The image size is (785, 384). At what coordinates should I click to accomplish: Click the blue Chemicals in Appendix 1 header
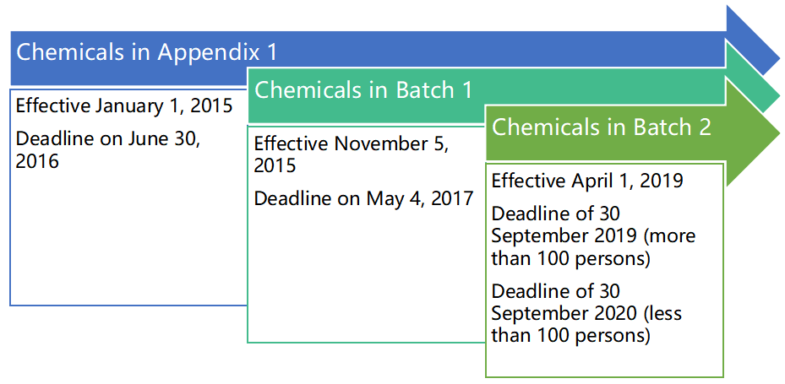146,52
